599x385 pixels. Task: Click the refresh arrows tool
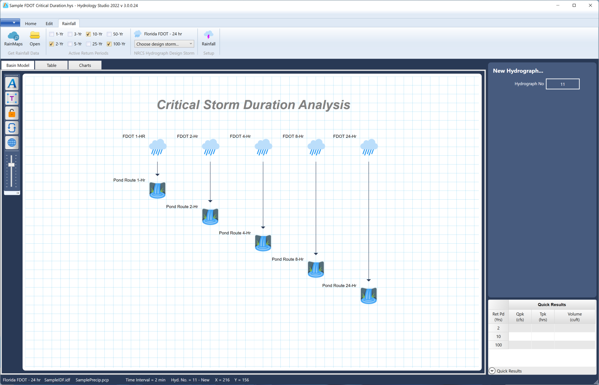tap(12, 128)
